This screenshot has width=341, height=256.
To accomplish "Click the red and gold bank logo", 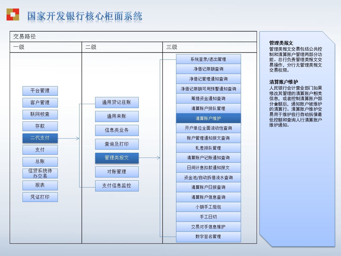I will [13, 15].
